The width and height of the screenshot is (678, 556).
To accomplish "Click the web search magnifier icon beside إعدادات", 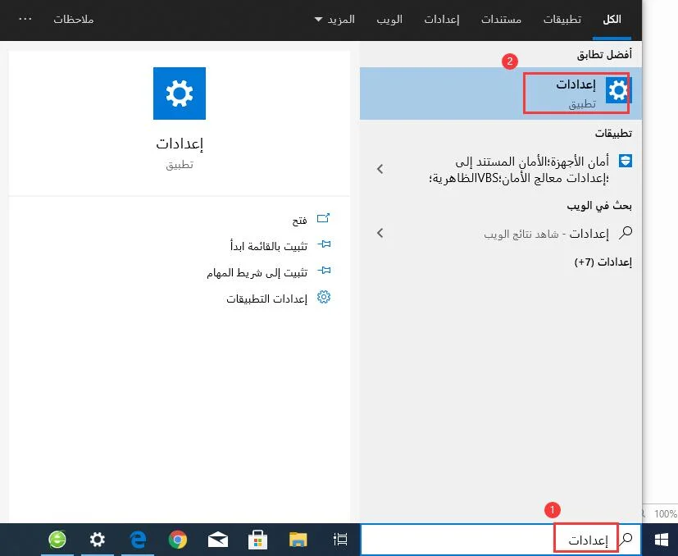I will (x=626, y=233).
